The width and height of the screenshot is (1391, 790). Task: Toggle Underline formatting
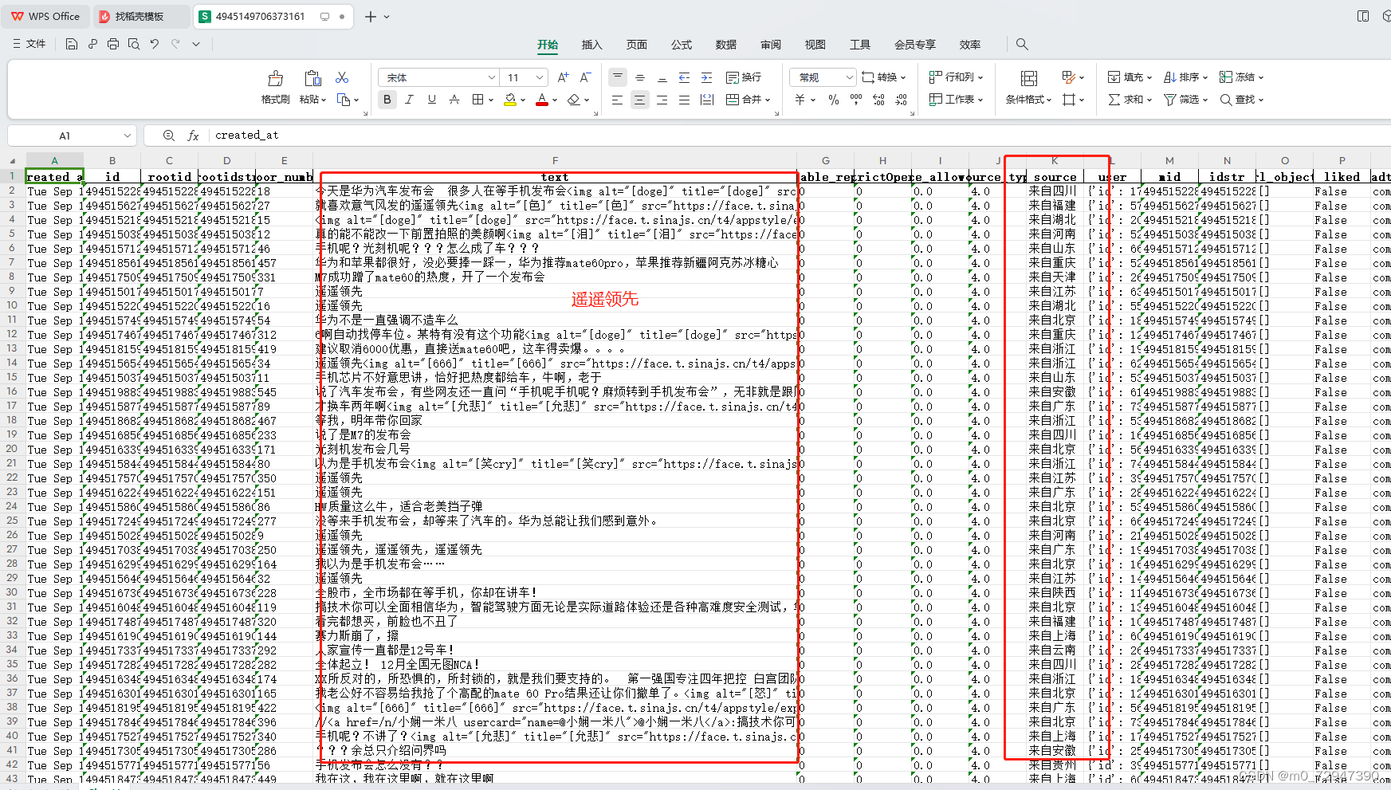coord(432,100)
